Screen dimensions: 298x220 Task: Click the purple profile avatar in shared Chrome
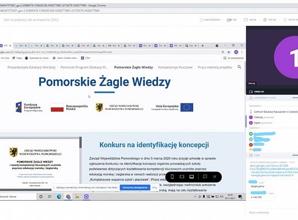coord(236,52)
